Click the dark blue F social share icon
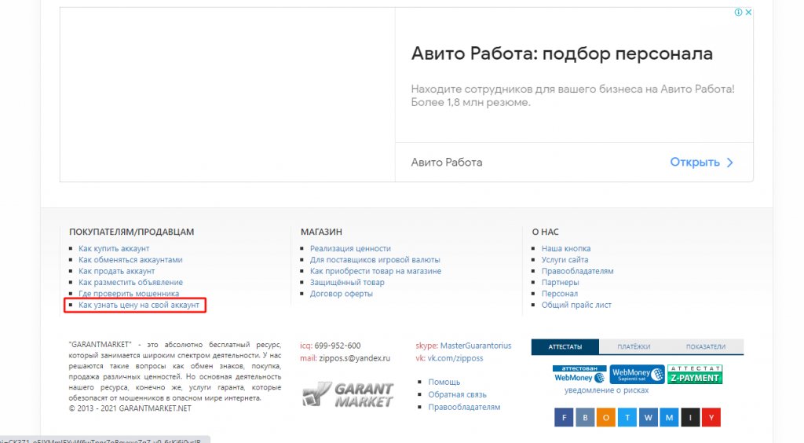The image size is (804, 443). coord(564,418)
